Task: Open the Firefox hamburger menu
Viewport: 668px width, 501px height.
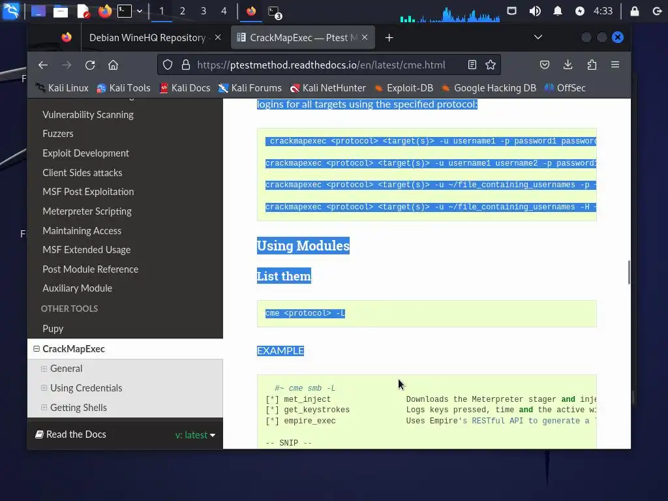Action: (615, 65)
